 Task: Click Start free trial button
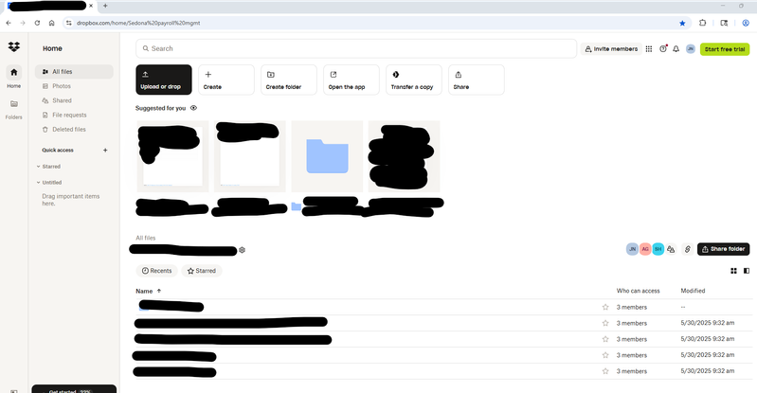[725, 48]
